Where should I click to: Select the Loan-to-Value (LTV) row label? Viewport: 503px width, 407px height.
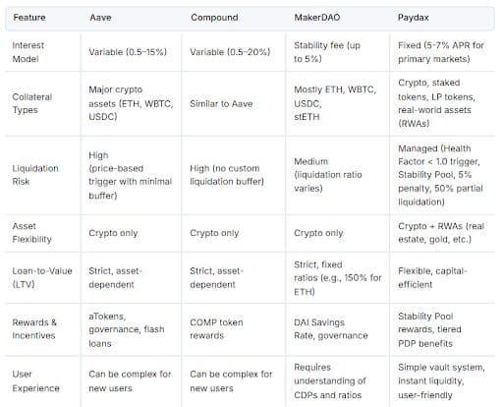42,277
